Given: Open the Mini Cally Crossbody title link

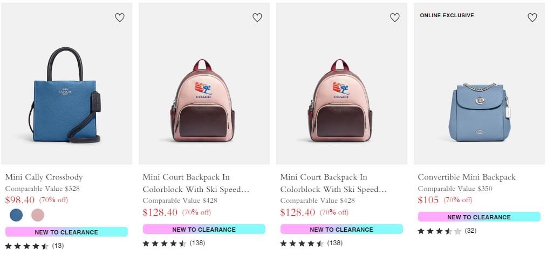Looking at the screenshot, I should [44, 177].
